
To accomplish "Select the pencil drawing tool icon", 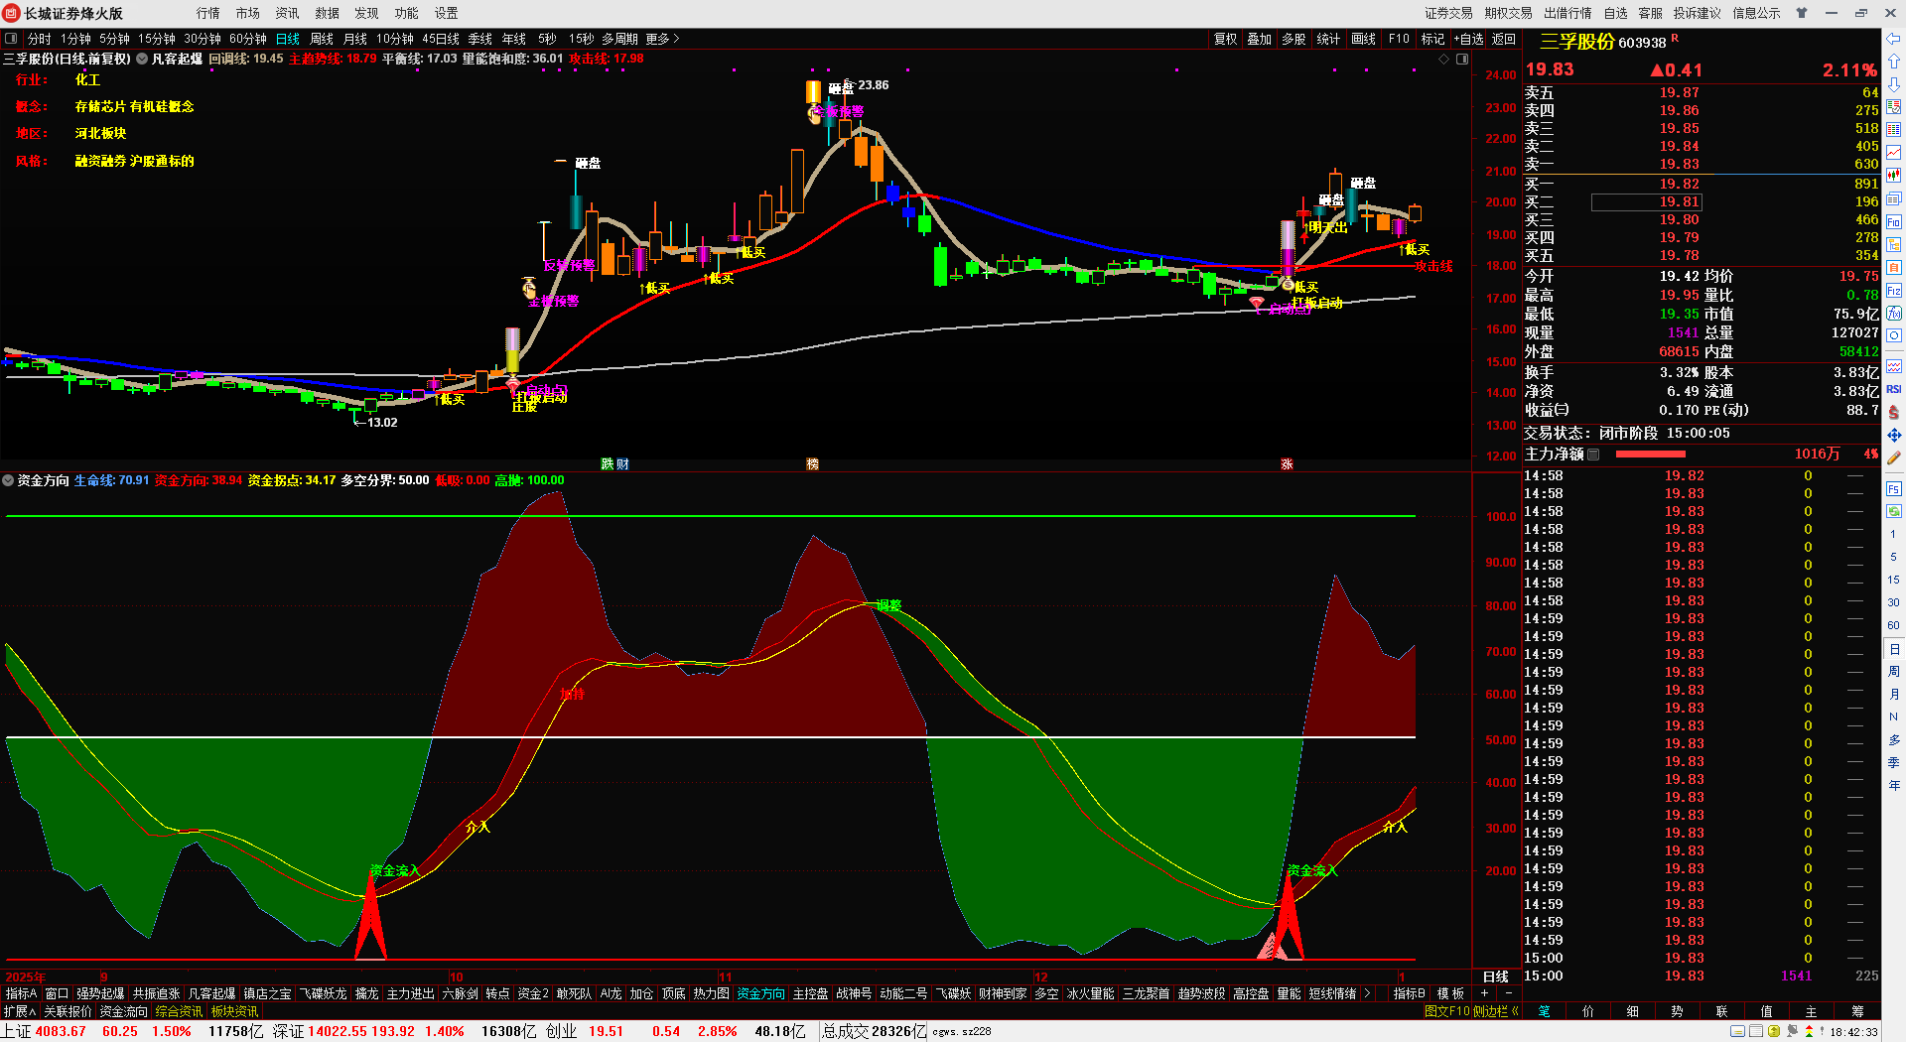I will click(1894, 458).
